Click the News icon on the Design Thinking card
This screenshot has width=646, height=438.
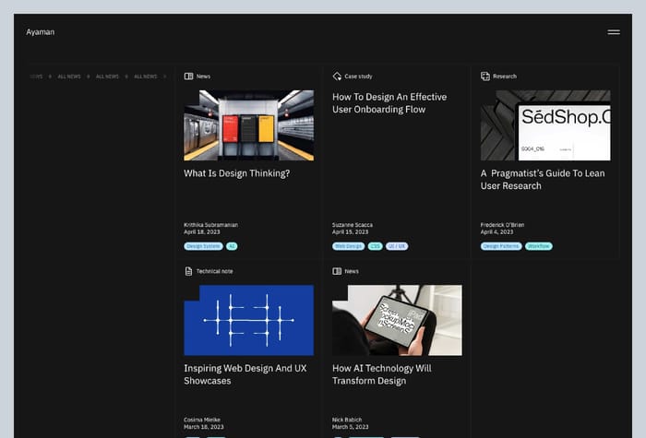(x=188, y=77)
